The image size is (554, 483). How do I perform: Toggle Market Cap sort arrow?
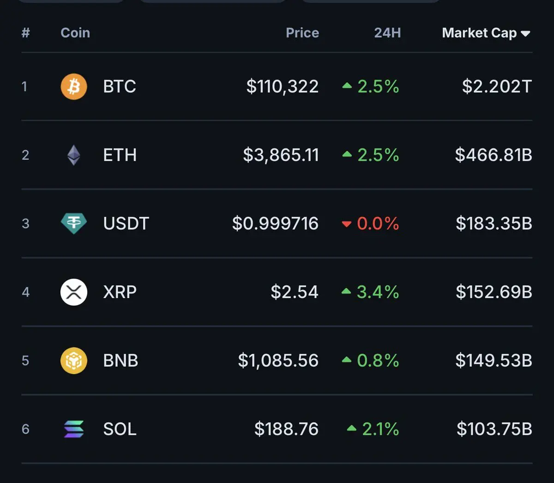[525, 33]
